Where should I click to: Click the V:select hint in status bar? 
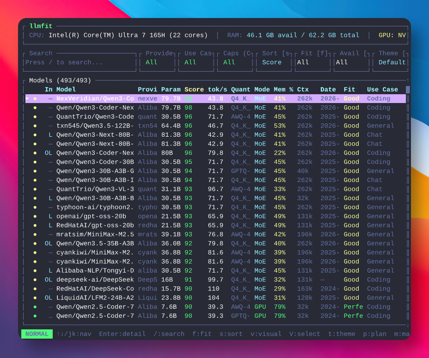coord(305,334)
